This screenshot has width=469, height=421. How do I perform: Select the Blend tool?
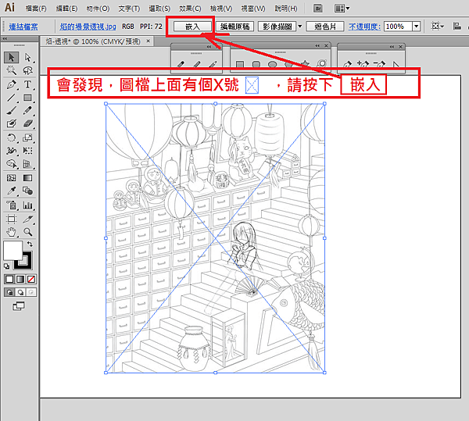pyautogui.click(x=28, y=191)
